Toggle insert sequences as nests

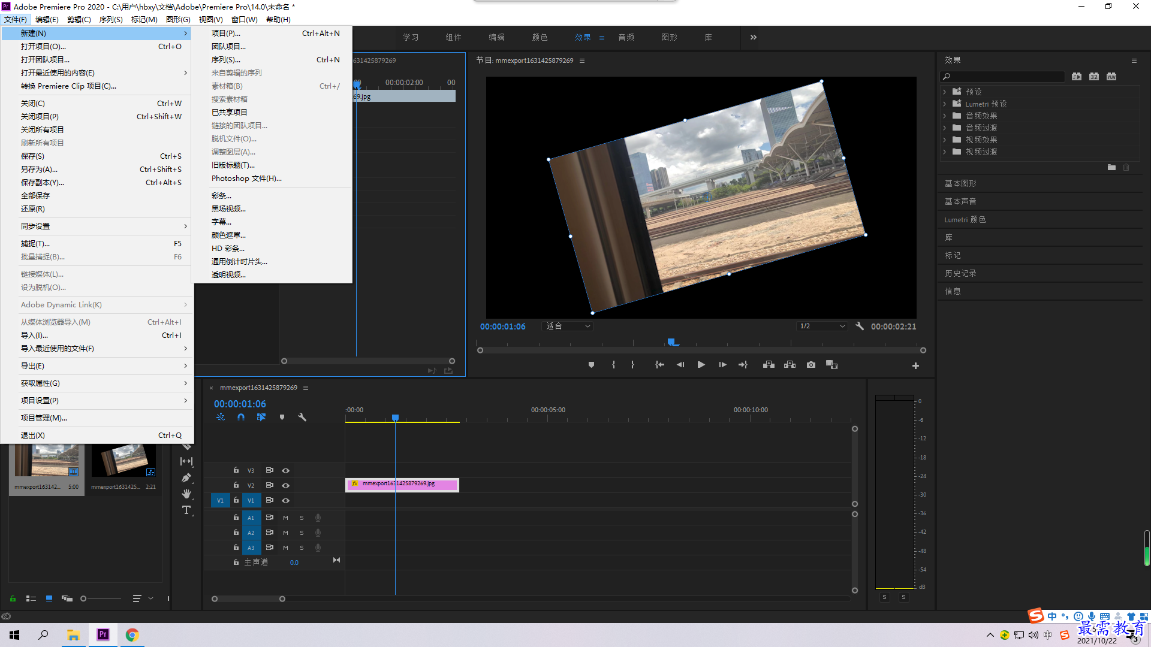click(221, 417)
